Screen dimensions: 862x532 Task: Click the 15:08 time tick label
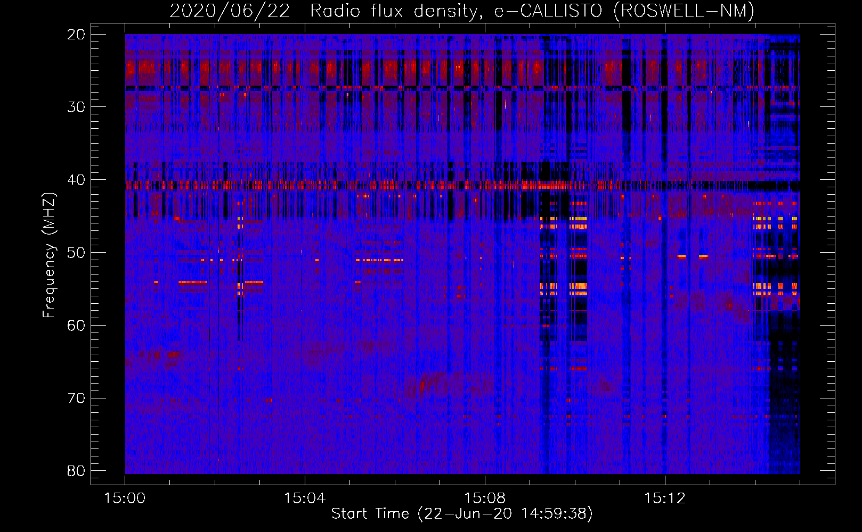pyautogui.click(x=485, y=498)
